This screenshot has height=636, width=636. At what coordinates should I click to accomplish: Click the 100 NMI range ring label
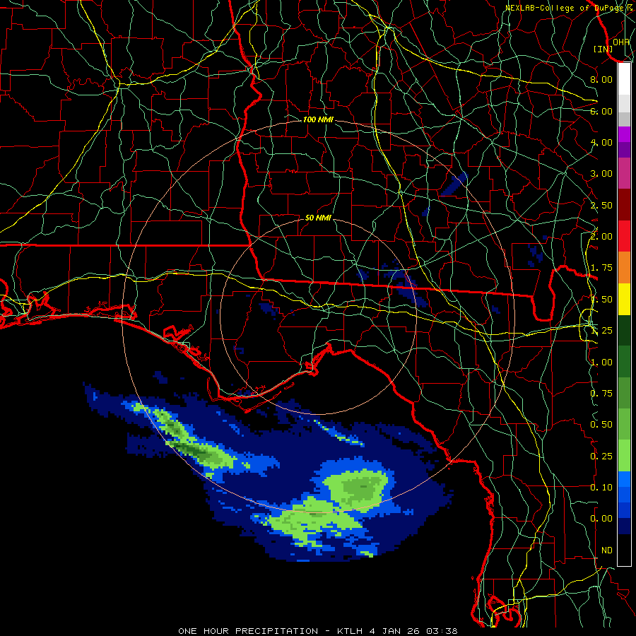[x=318, y=119]
